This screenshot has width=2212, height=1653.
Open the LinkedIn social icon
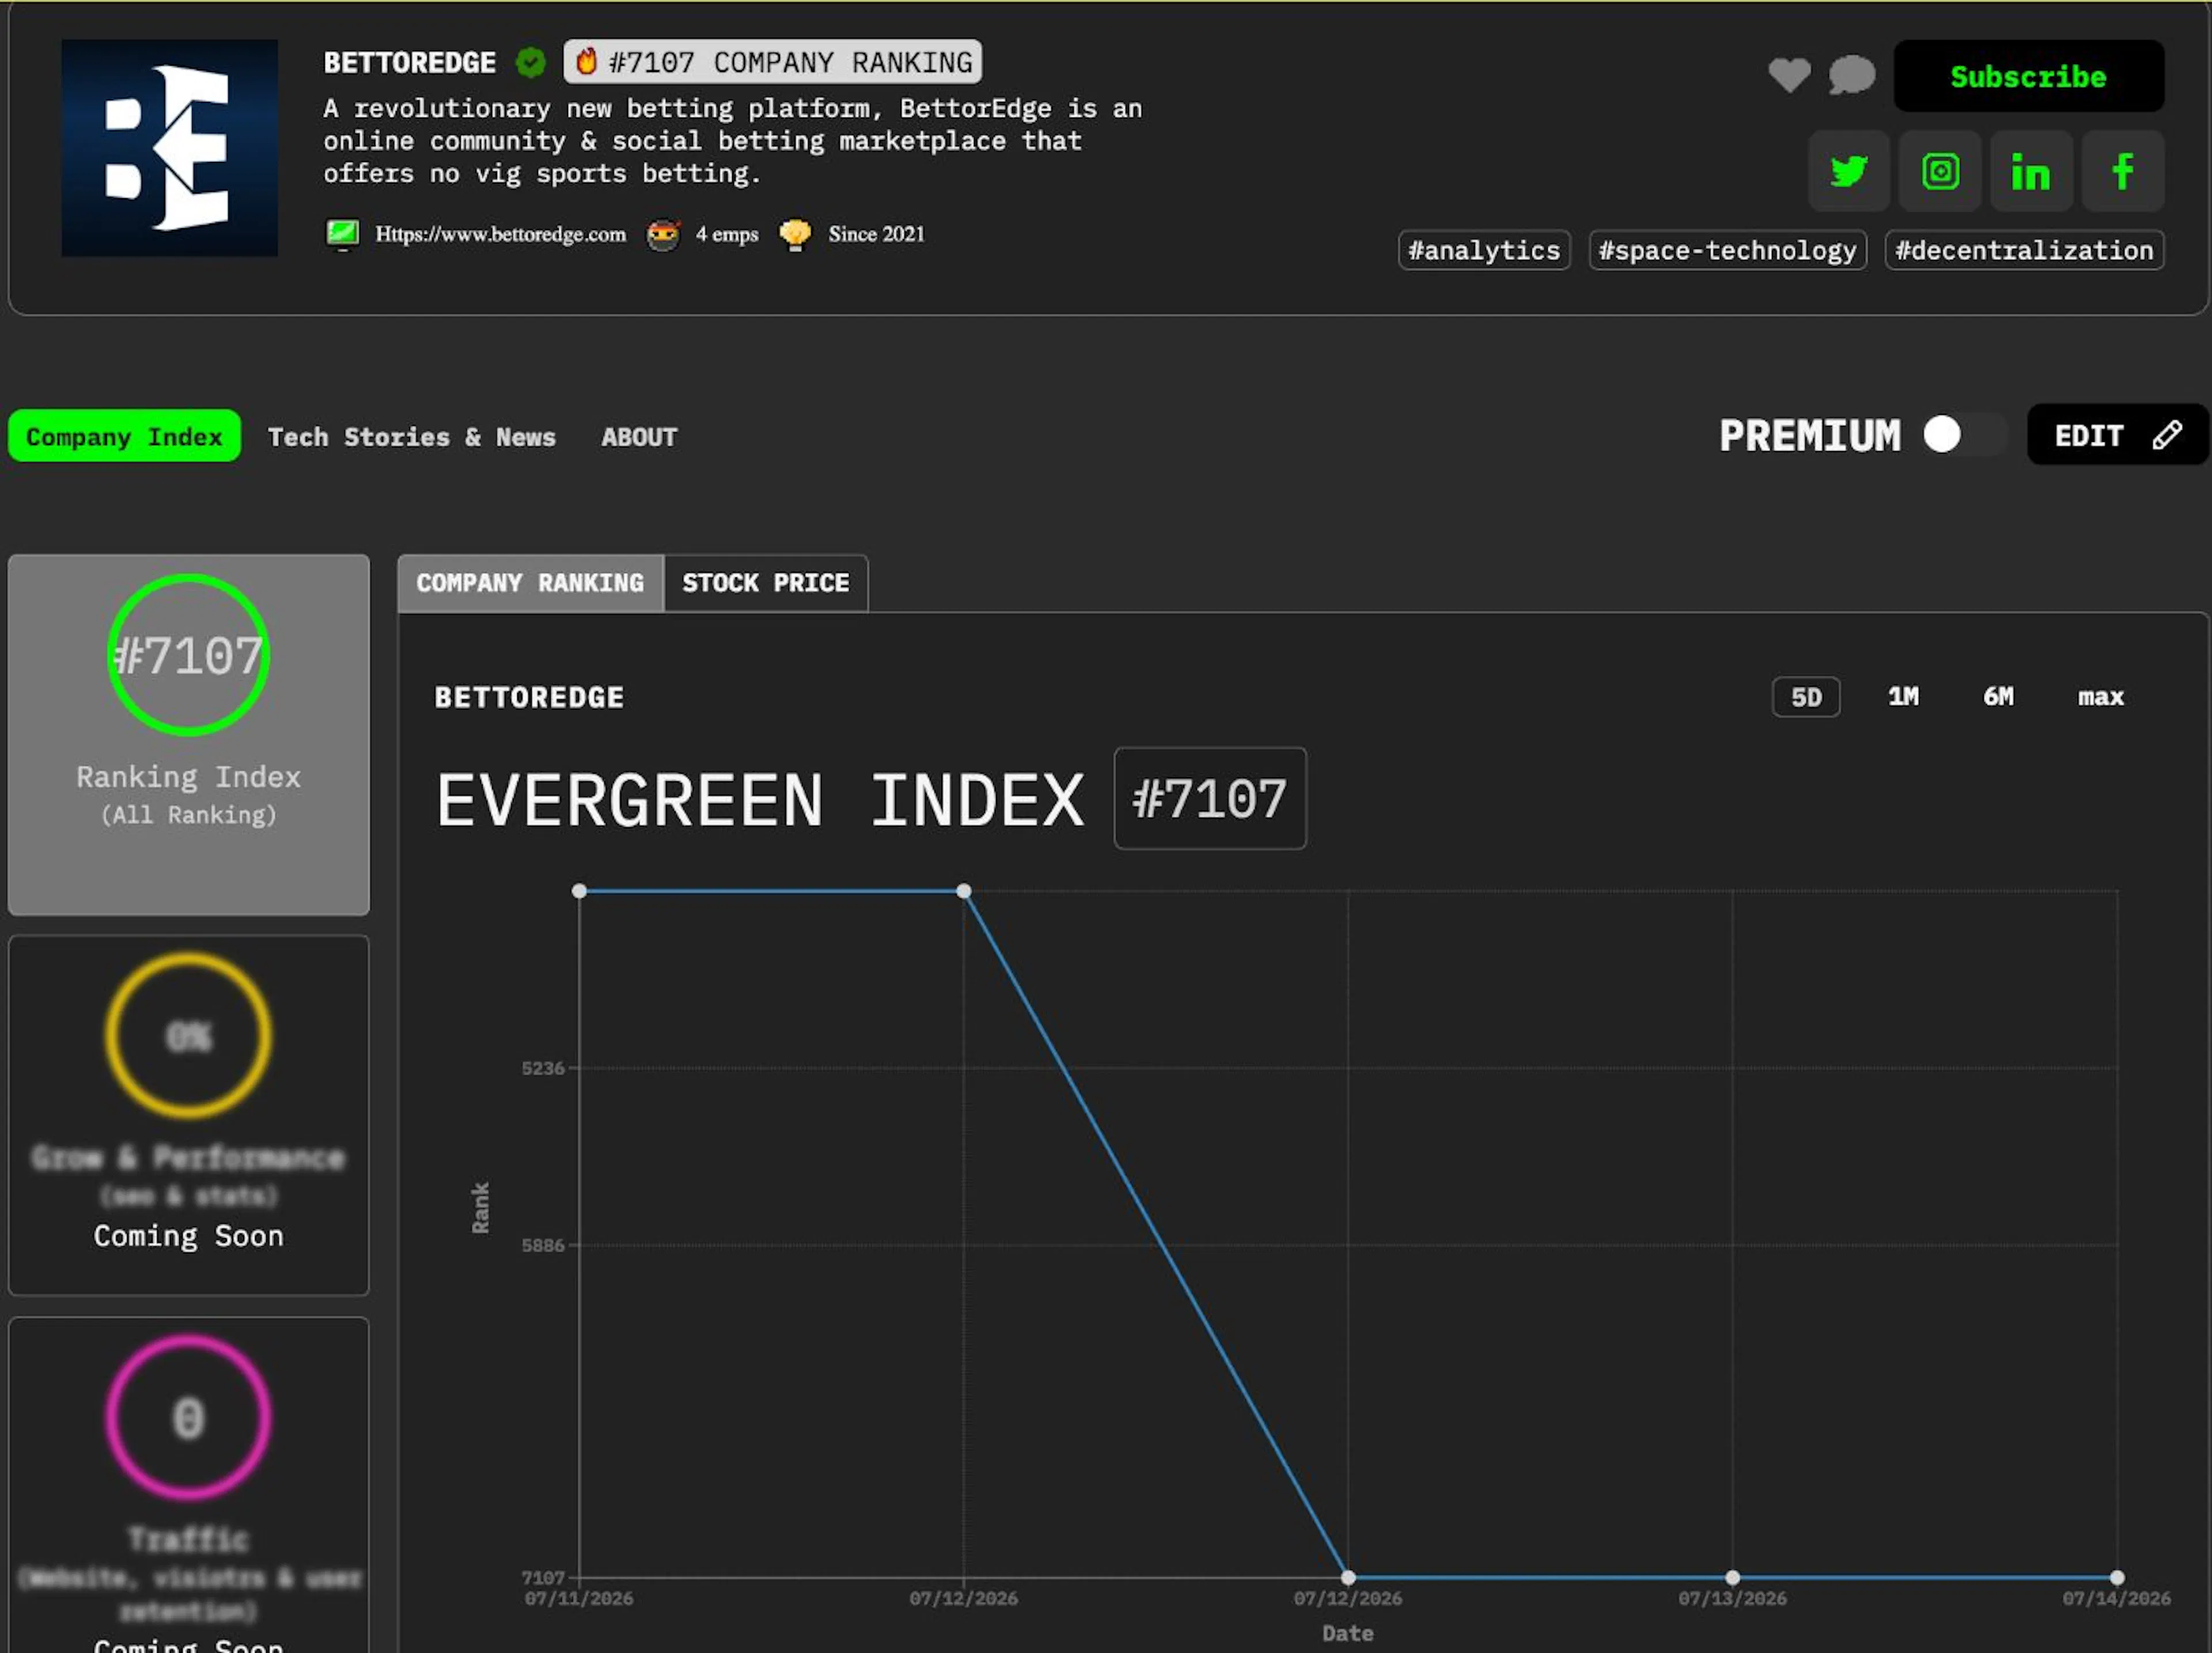[x=2030, y=171]
